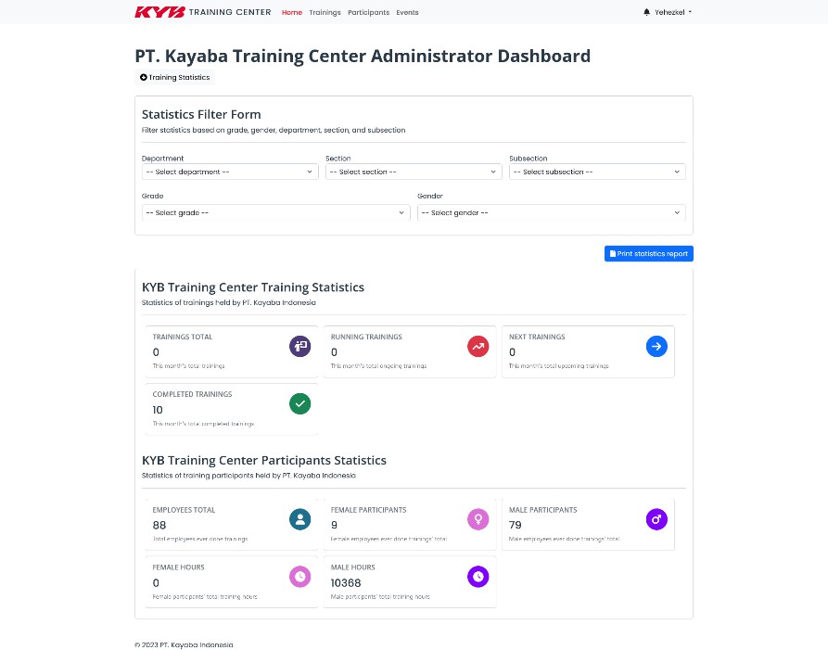Click the Female Hours pink clock icon
Viewport: 828px width, 650px height.
[299, 577]
